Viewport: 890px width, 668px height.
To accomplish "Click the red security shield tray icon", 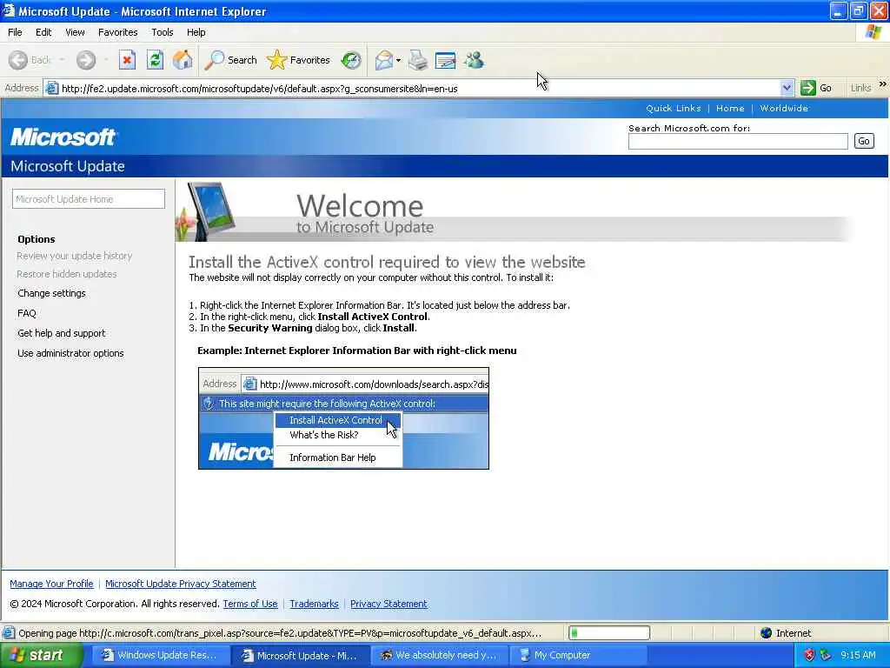I will 809,655.
